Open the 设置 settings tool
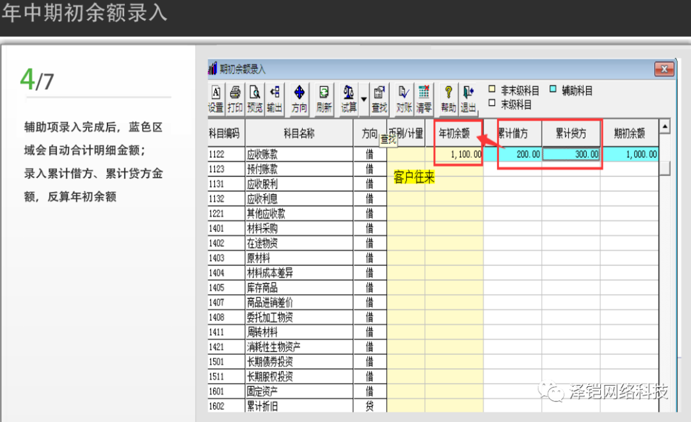This screenshot has height=422, width=691. coord(216,99)
